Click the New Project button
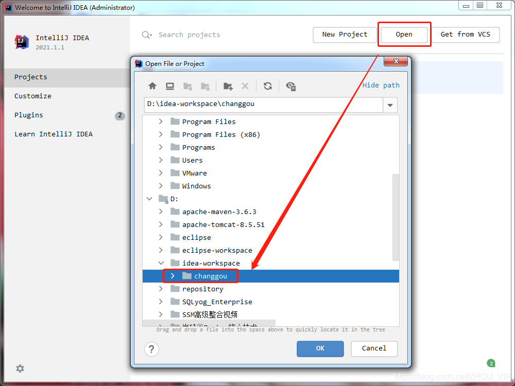The height and width of the screenshot is (386, 515). tap(345, 34)
